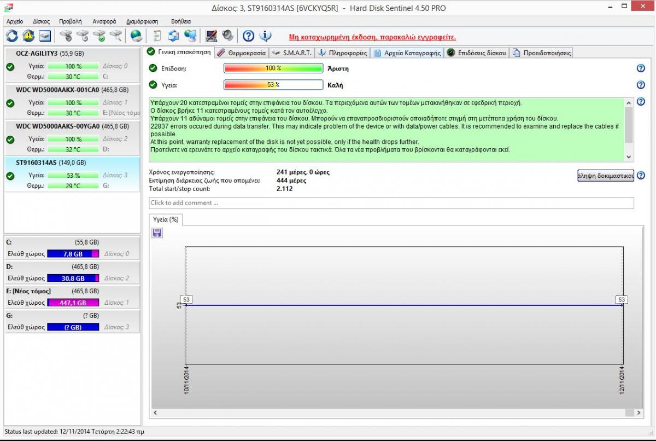Open the Δίσκος menu
The image size is (656, 441).
click(41, 21)
